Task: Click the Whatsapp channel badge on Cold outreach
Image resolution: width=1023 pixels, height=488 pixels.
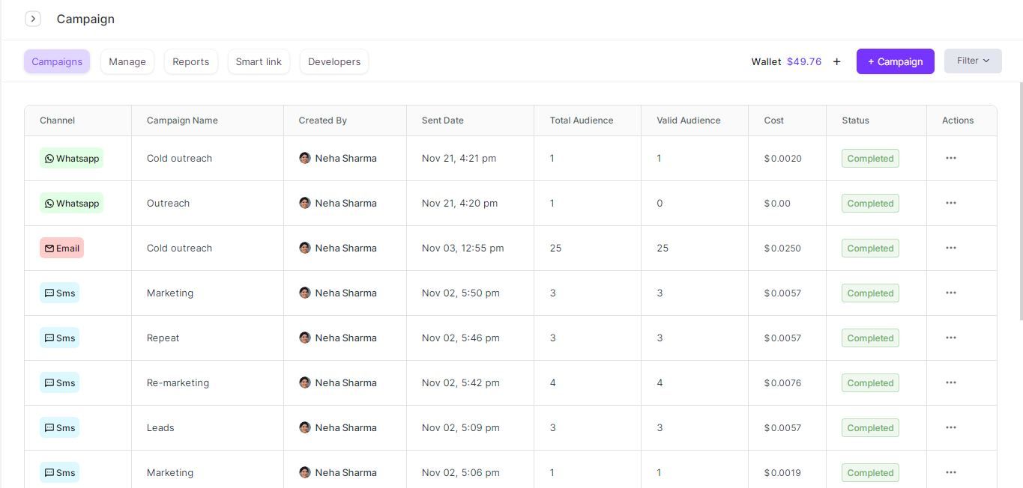Action: point(71,158)
